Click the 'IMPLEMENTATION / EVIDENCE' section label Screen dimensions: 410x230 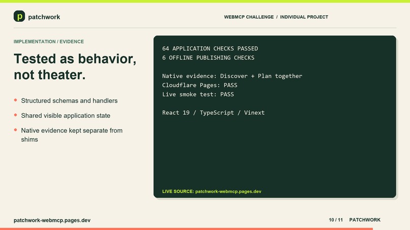(x=49, y=42)
